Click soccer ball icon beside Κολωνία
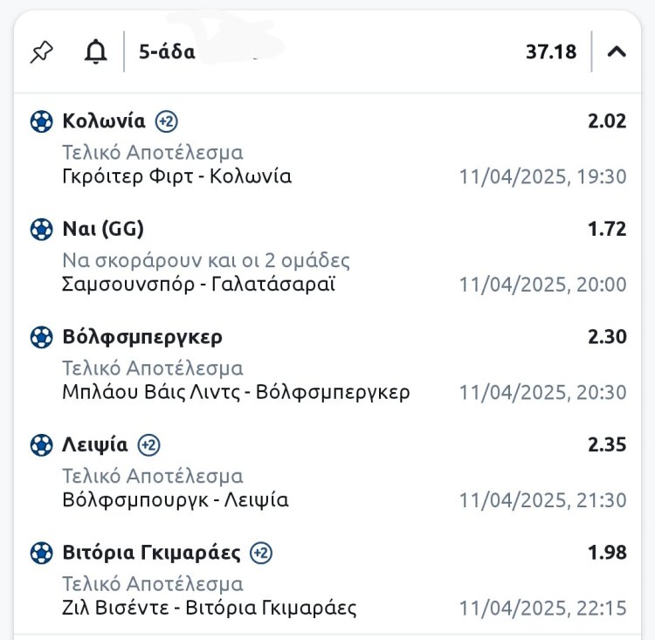Screen dimensions: 655x640 click(41, 121)
